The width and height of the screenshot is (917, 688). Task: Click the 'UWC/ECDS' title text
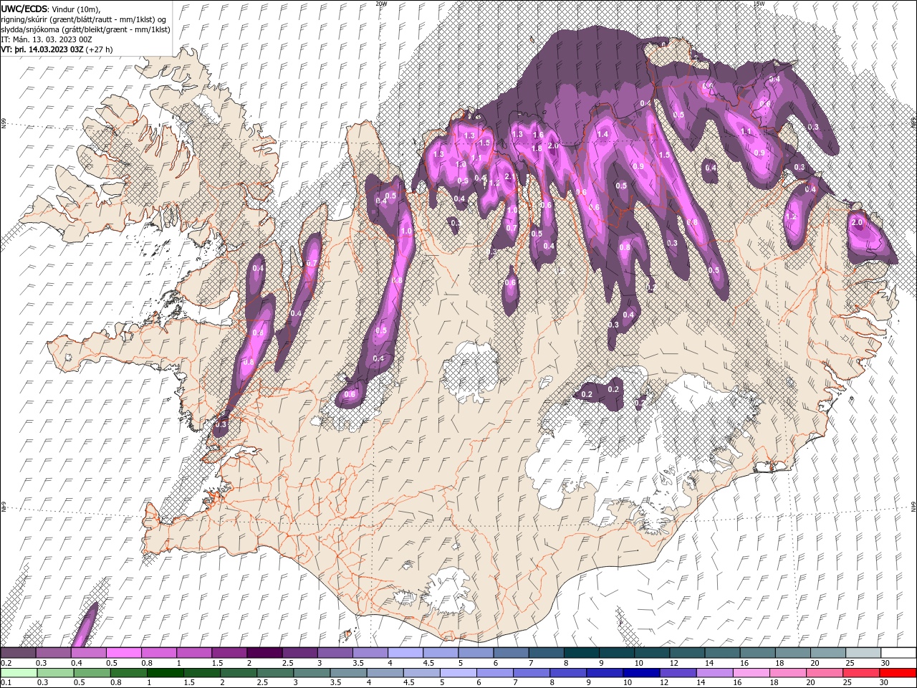[24, 9]
